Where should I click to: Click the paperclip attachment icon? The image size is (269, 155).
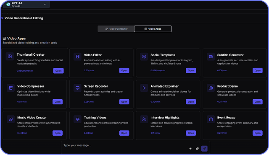197,148
